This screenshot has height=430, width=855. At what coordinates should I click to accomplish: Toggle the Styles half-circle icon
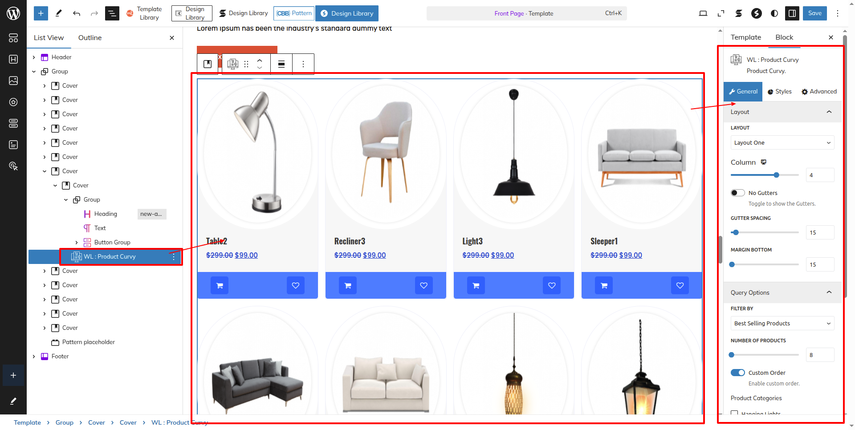[x=774, y=13]
